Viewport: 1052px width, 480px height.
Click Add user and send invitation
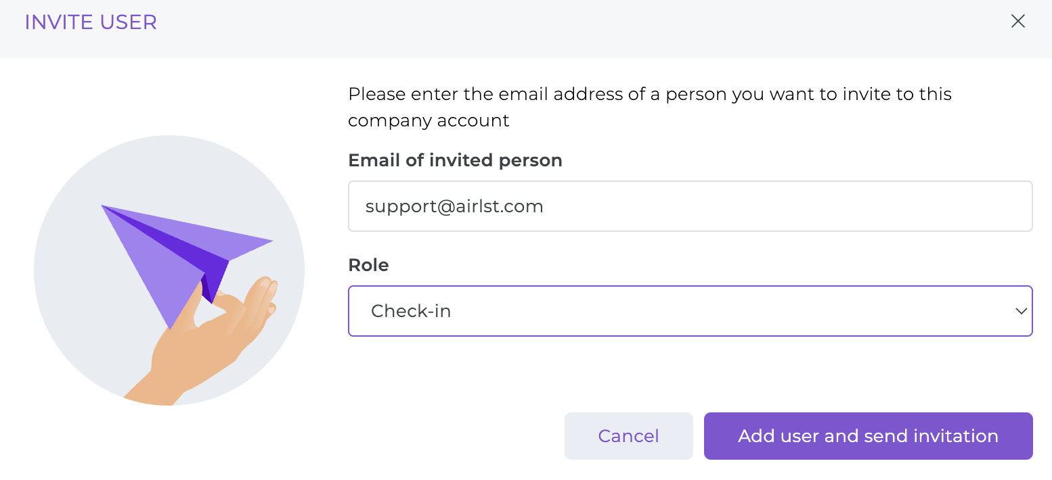coord(868,436)
